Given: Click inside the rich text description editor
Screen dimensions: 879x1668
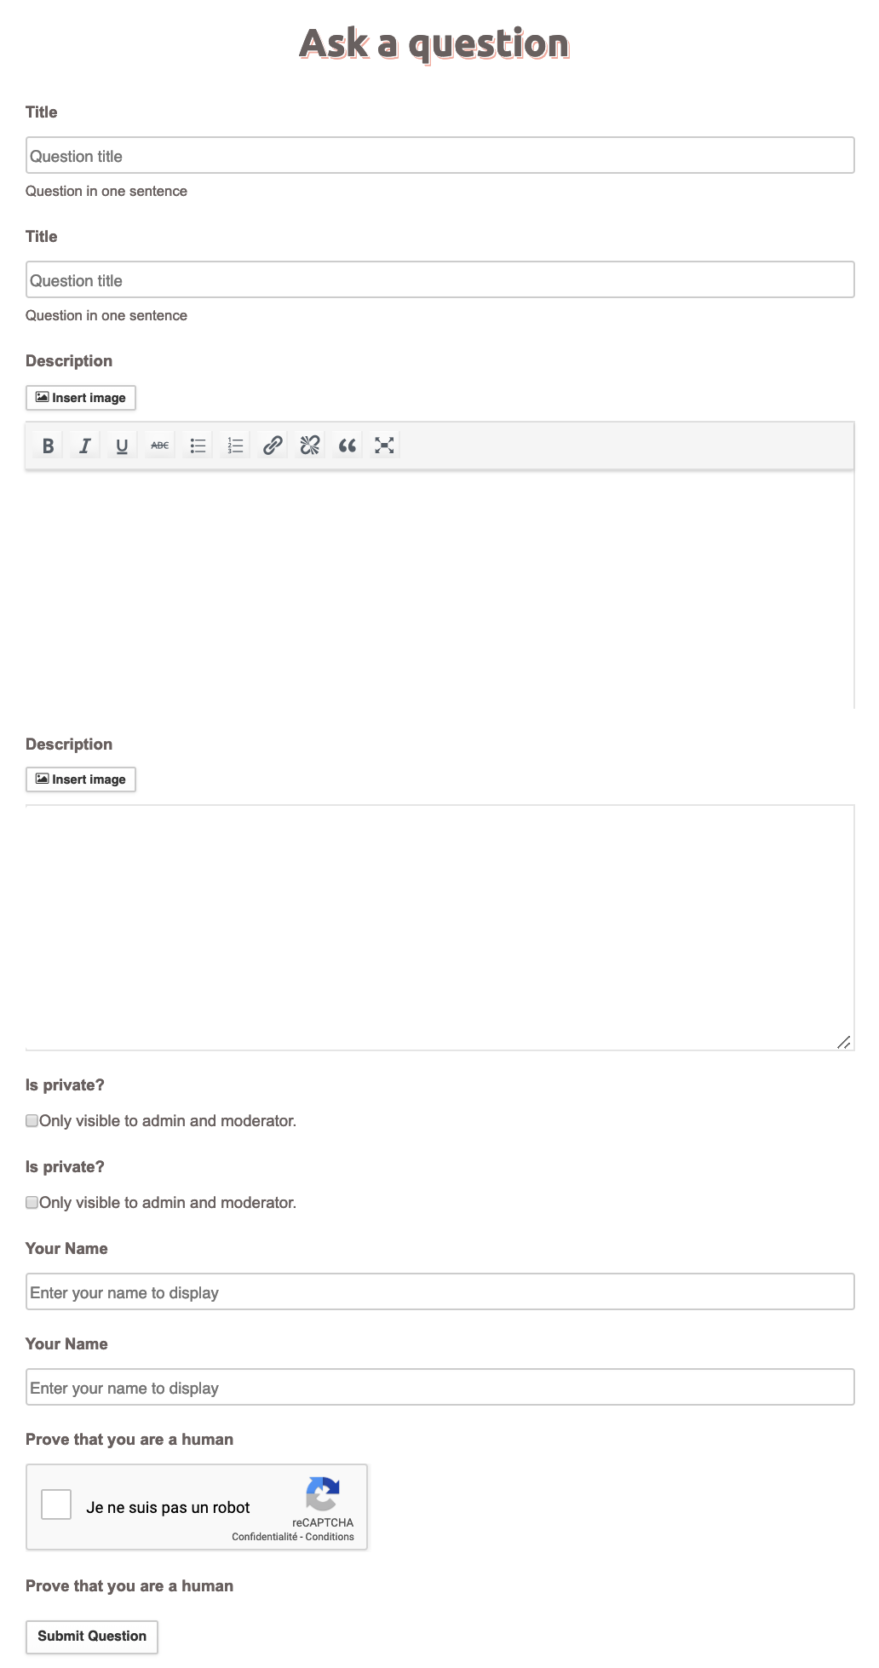Looking at the screenshot, I should (x=439, y=590).
